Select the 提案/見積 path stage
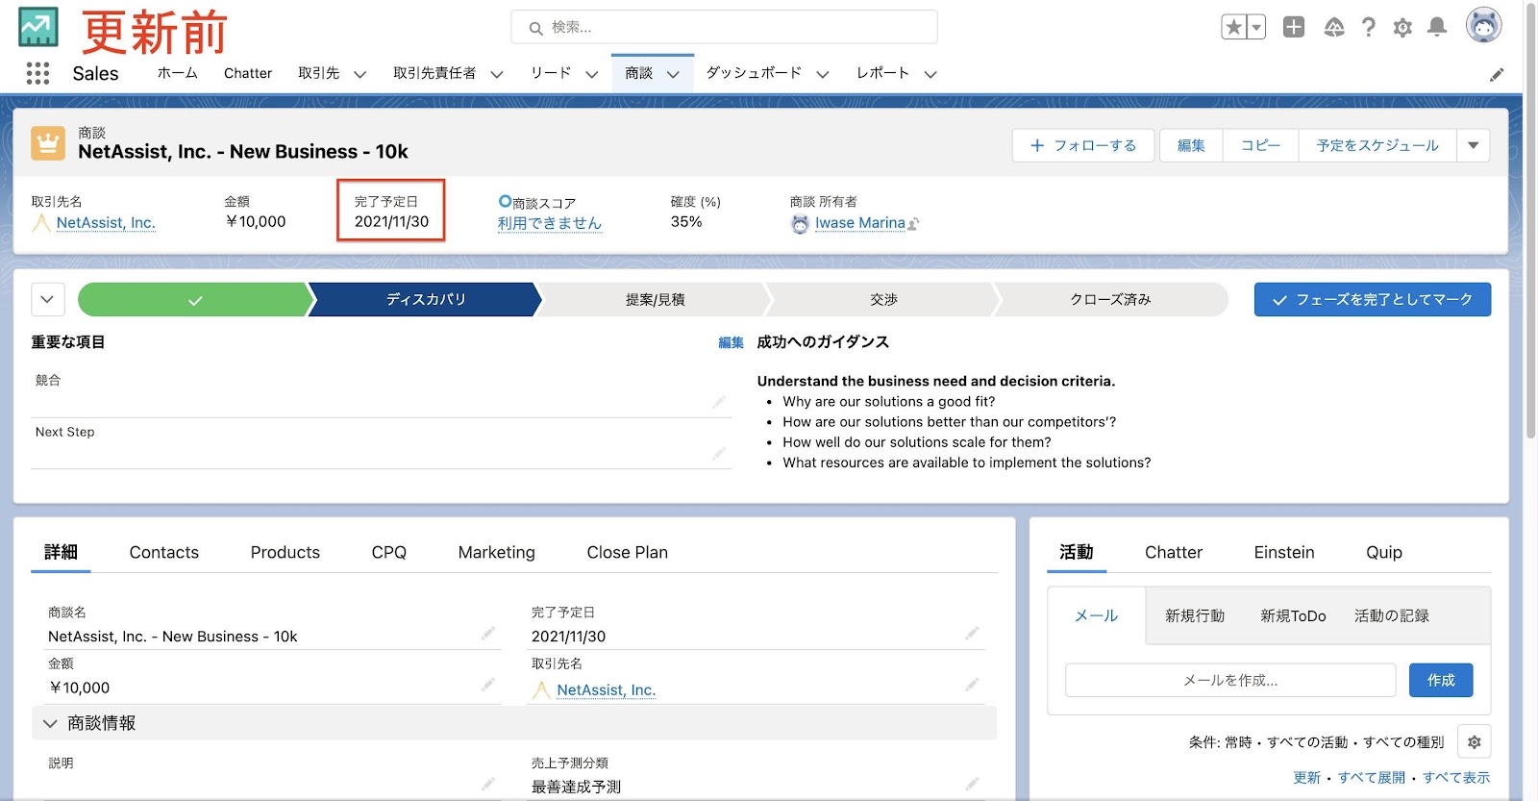The height and width of the screenshot is (801, 1538). (x=656, y=300)
